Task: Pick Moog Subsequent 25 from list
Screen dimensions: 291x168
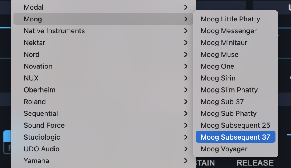Action: (235, 125)
